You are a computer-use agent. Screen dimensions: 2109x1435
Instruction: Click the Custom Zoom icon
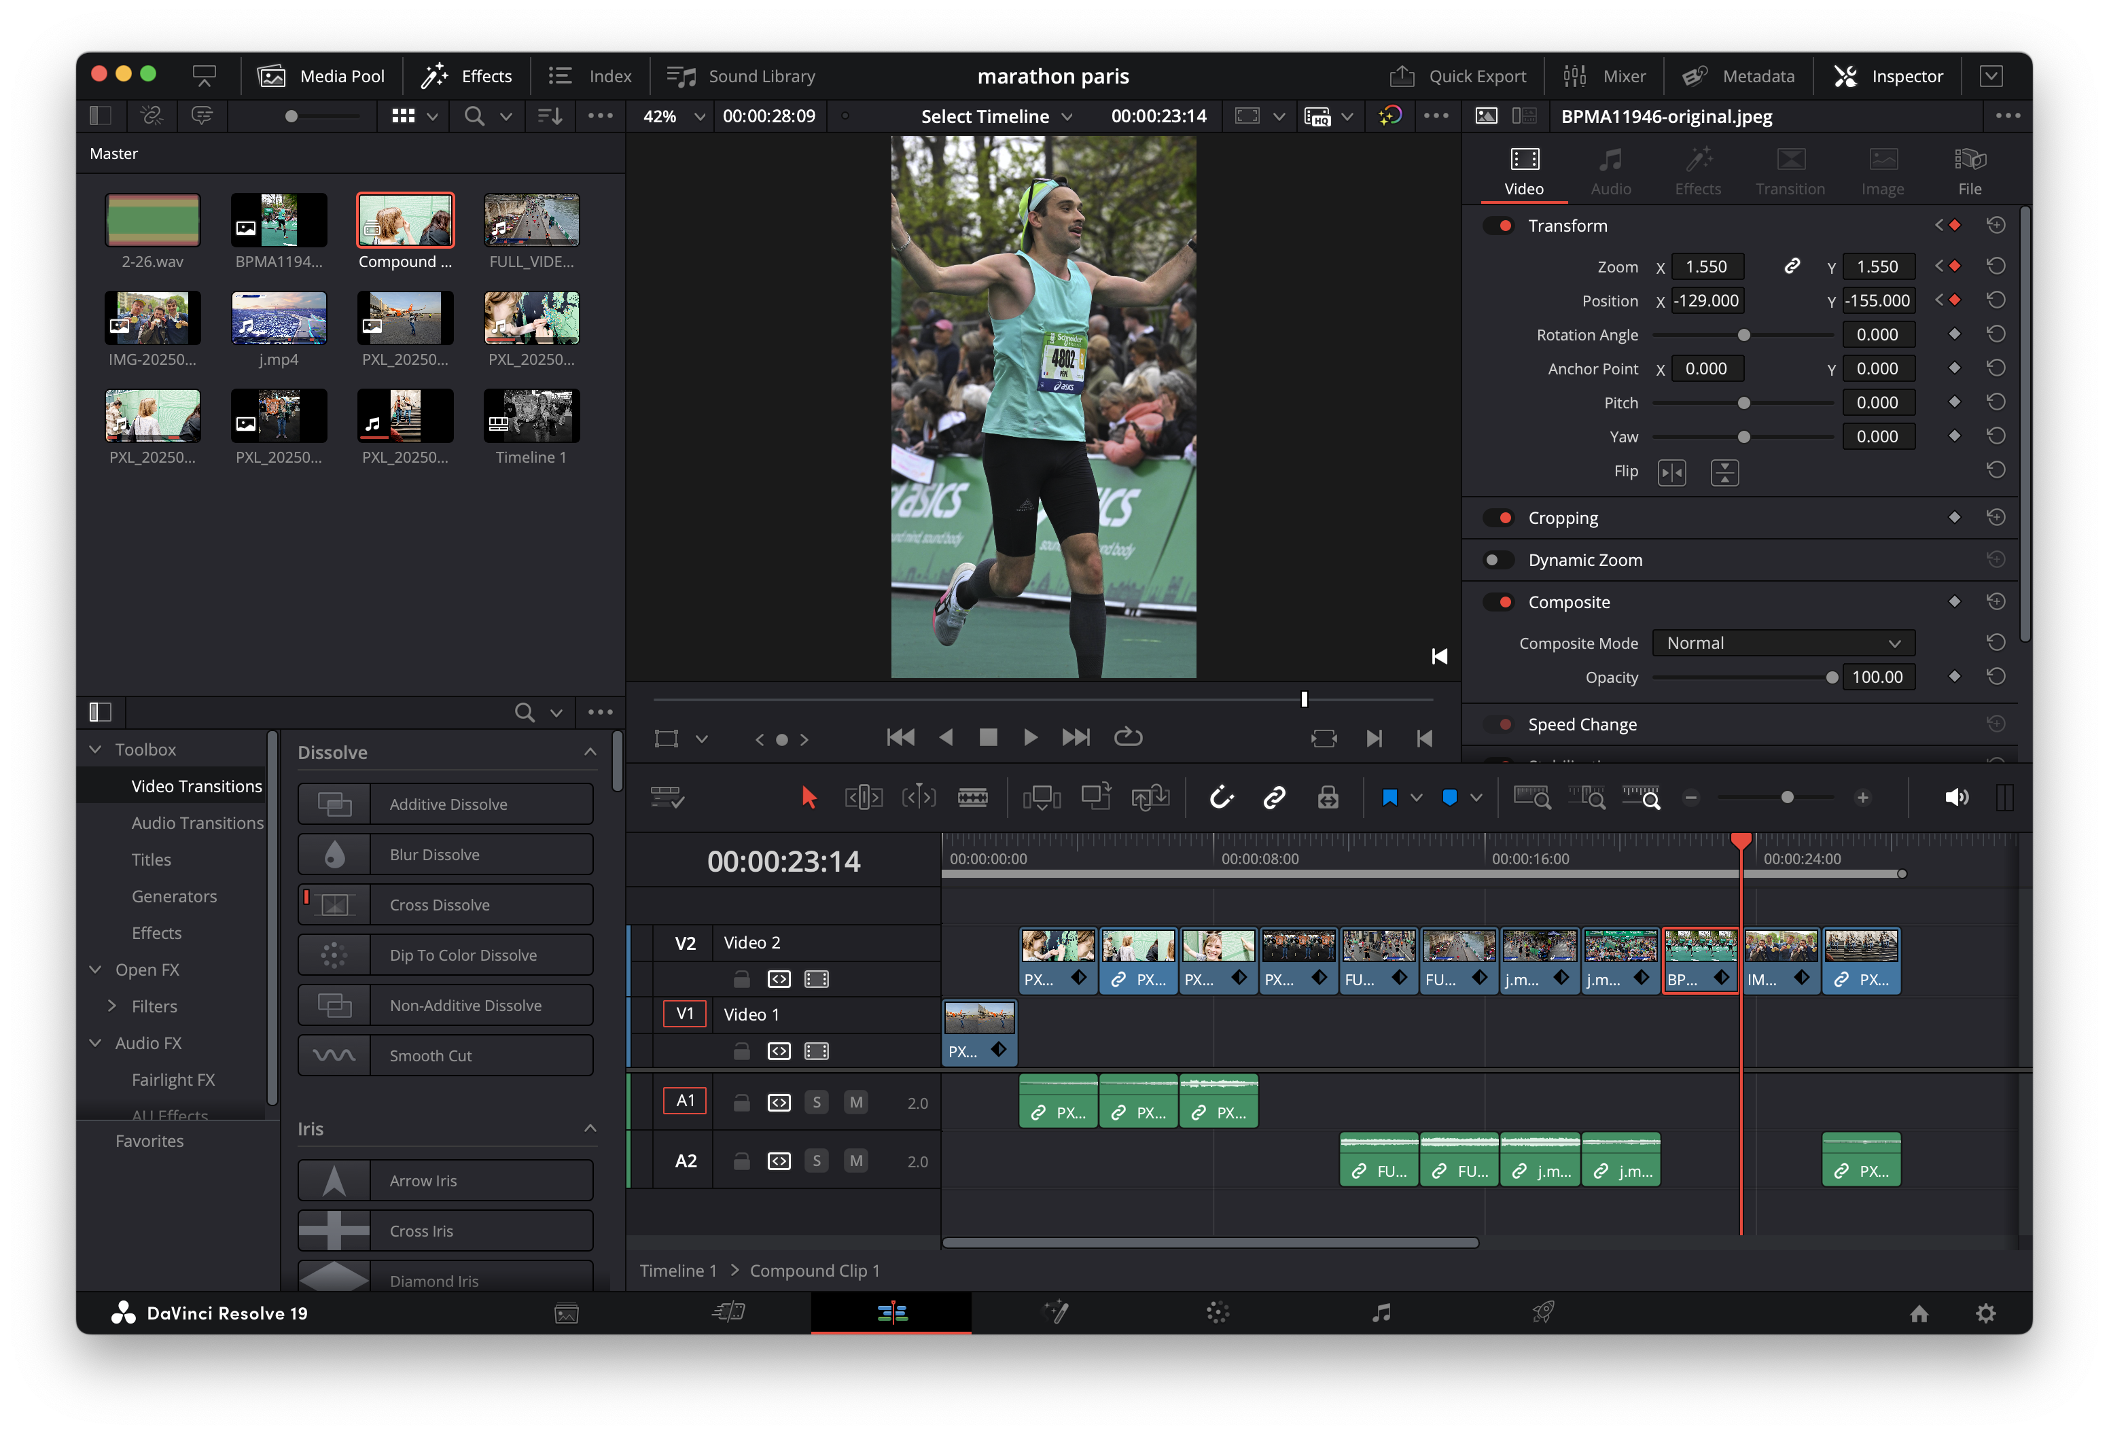pos(1641,798)
